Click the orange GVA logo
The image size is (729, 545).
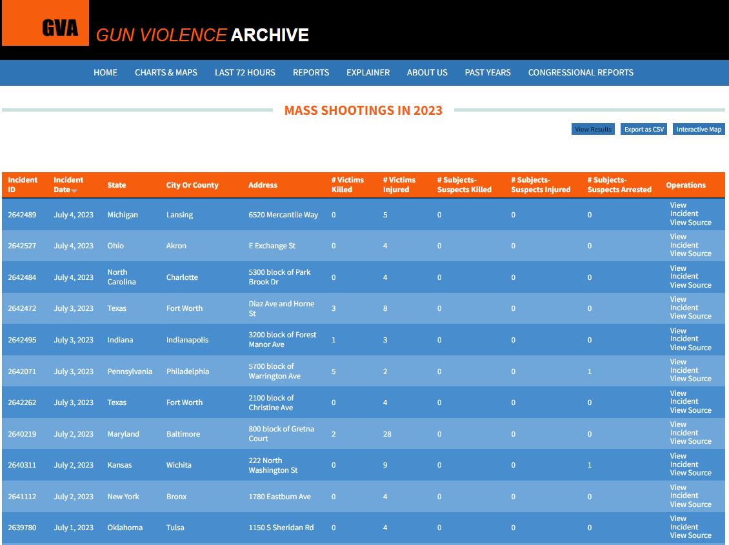tap(45, 23)
